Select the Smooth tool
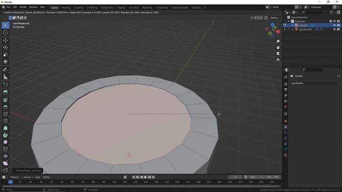The height and width of the screenshot is (192, 342). tap(5, 142)
